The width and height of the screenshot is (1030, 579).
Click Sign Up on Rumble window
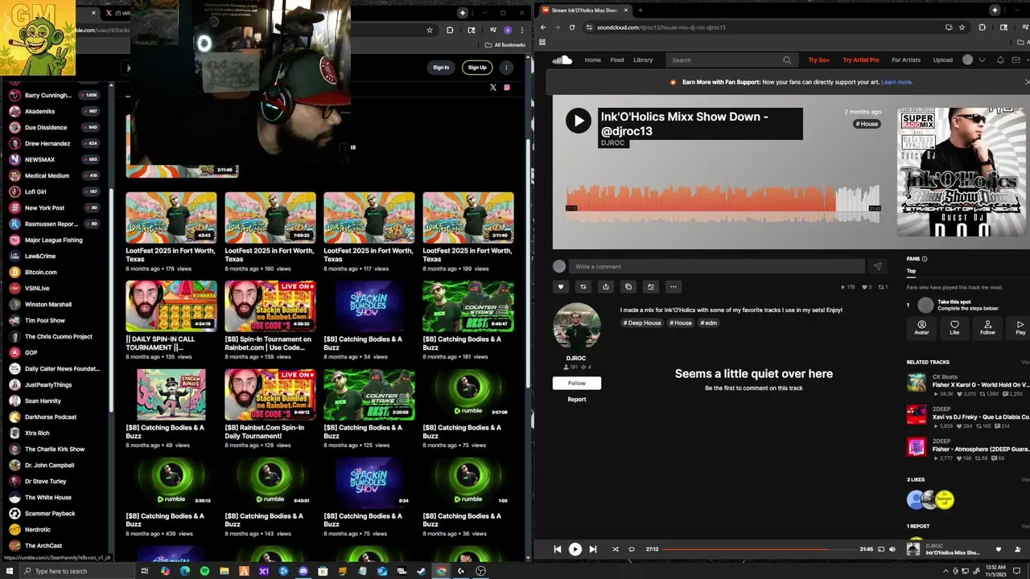[x=477, y=68]
